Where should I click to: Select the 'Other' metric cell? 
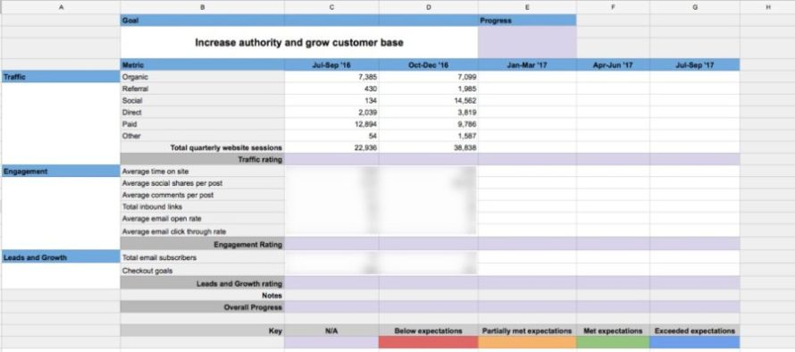pyautogui.click(x=202, y=136)
